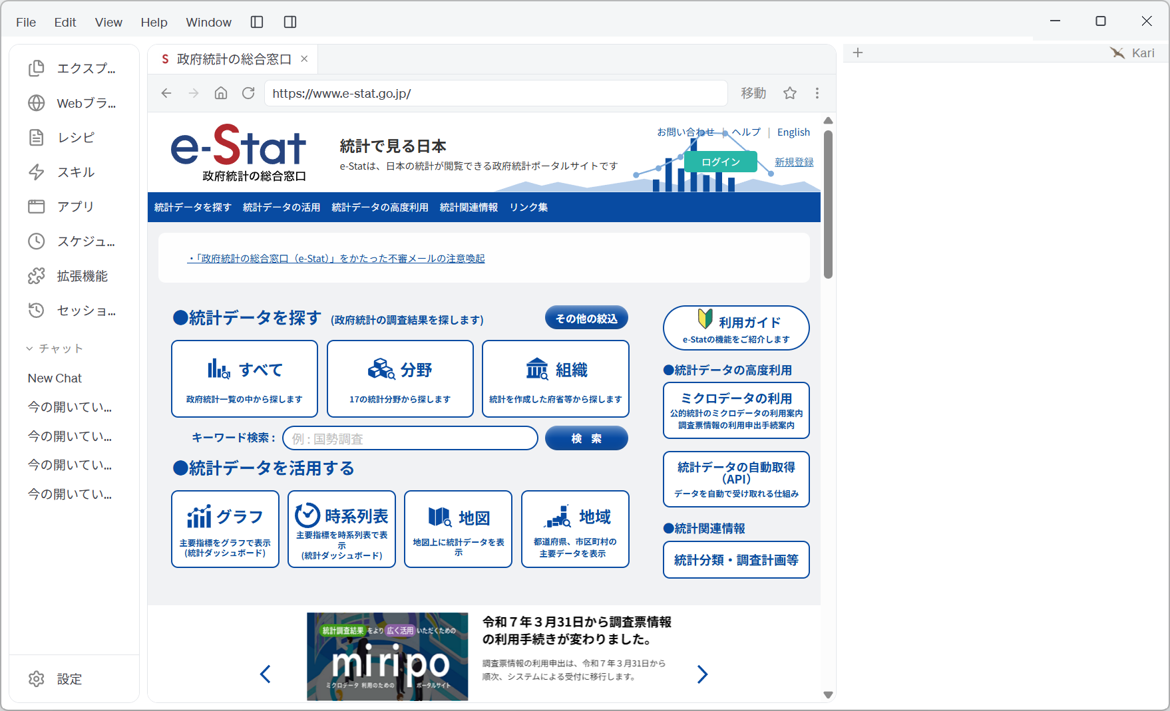1170x711 pixels.
Task: Open the browser three-dot menu
Action: tap(817, 93)
